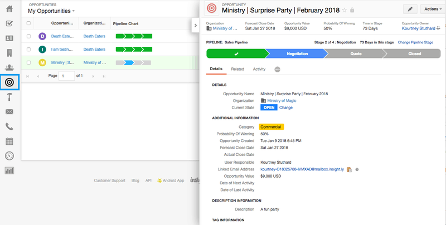Click the OPEN state badge
Image resolution: width=446 pixels, height=225 pixels.
269,107
